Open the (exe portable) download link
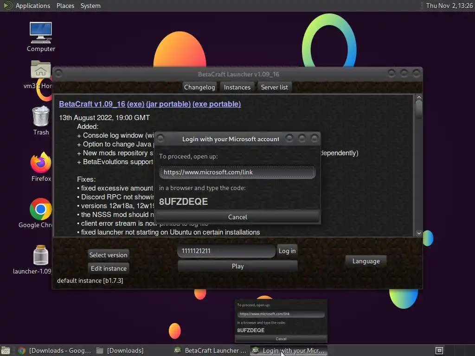Screen dimensions: 475x356 (217, 104)
